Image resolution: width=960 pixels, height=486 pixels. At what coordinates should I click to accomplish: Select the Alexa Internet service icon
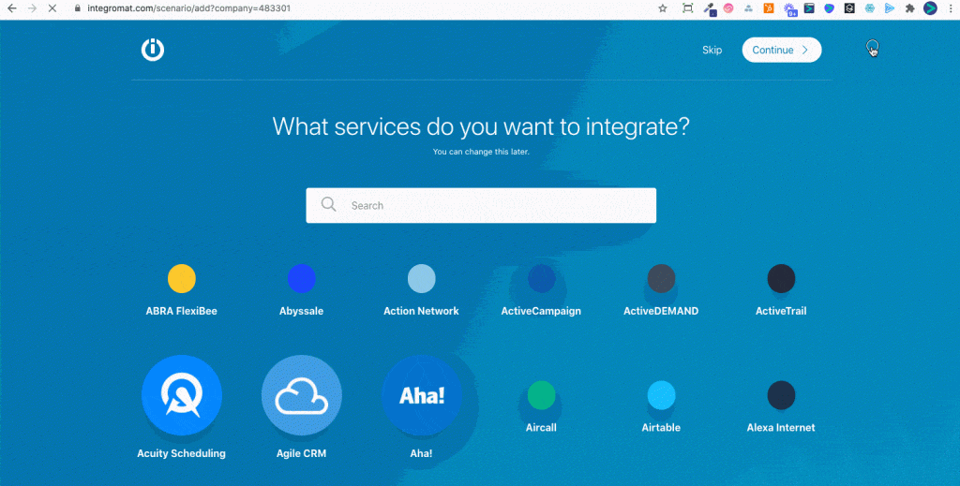tap(781, 395)
